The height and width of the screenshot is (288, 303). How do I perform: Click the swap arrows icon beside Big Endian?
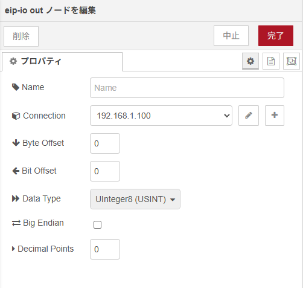(16, 223)
